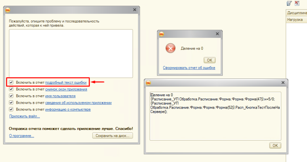Uncheck the 'информацию о компьютере' checkbox
307x162 pixels.
click(11, 109)
